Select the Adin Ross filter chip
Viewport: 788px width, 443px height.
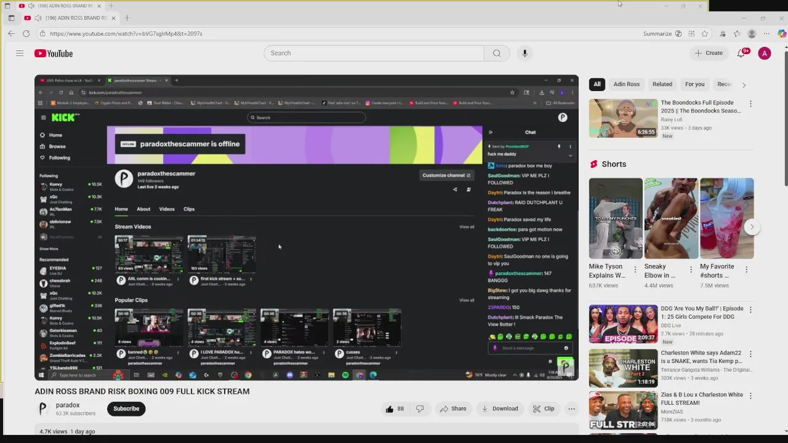click(627, 84)
